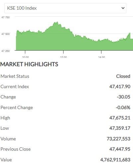Click the MARKET HIGHLIGHTS heading
This screenshot has height=163, width=133.
(x=29, y=64)
